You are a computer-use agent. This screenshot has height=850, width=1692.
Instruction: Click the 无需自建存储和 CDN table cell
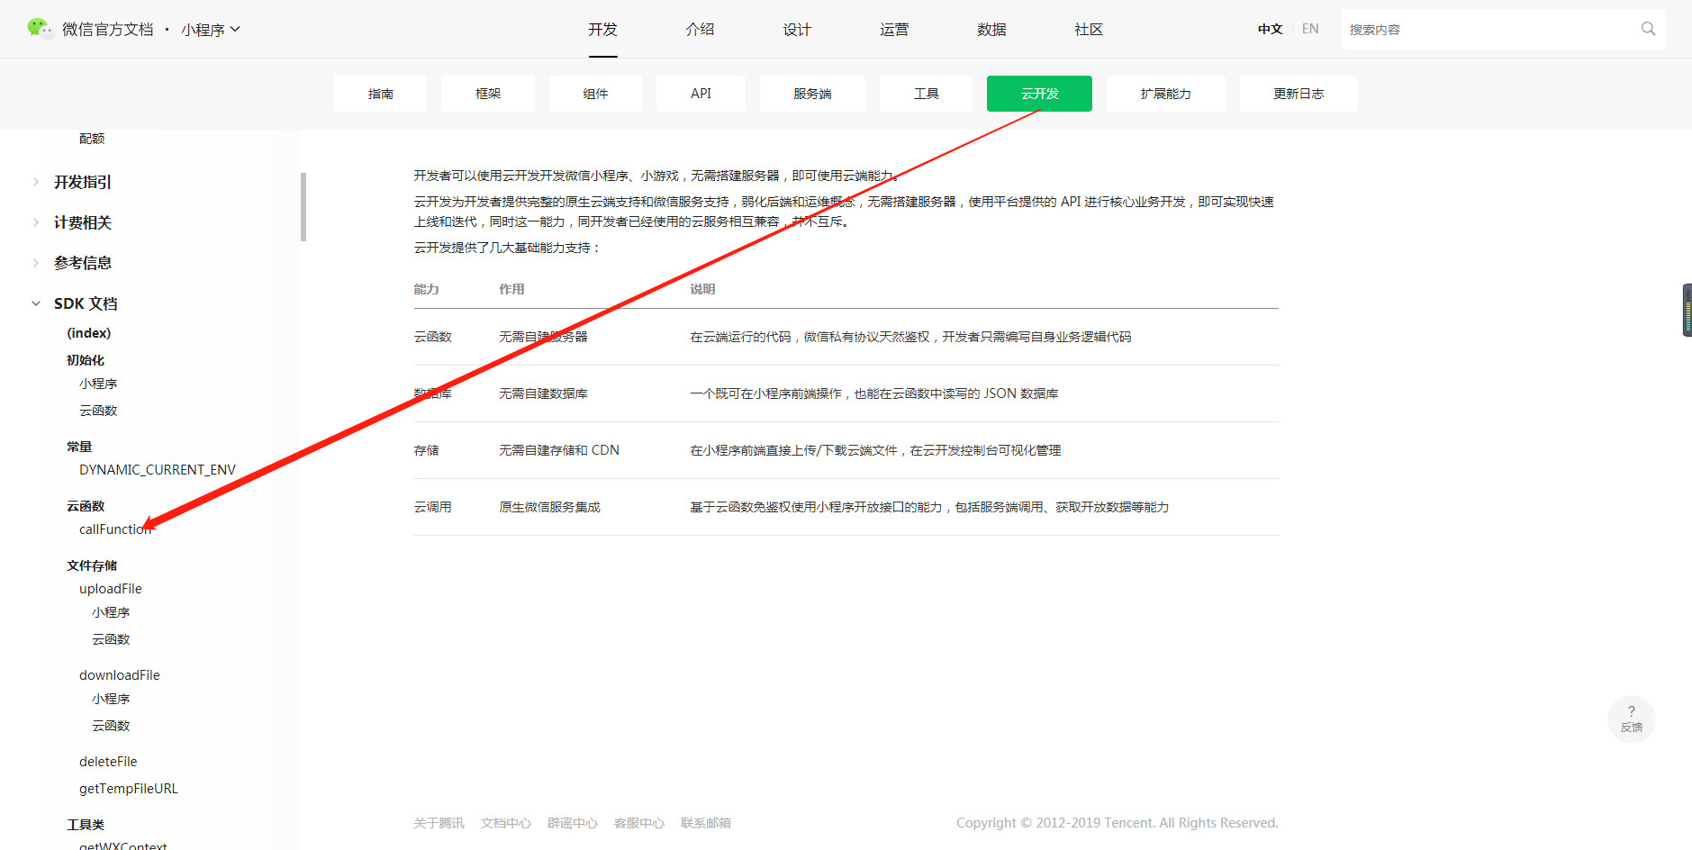pos(559,450)
